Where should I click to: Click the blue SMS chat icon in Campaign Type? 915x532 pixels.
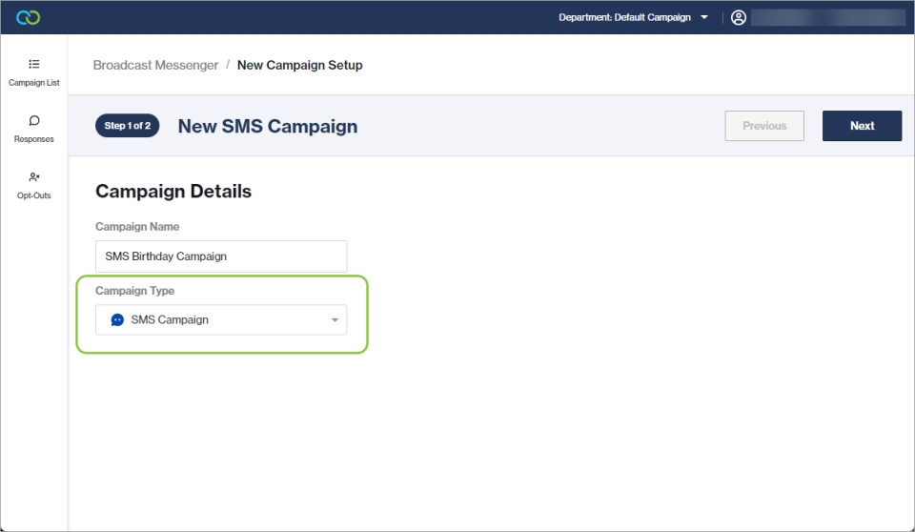(117, 320)
